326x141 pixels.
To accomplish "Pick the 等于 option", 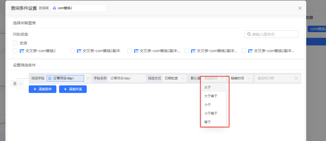I will pyautogui.click(x=208, y=122).
